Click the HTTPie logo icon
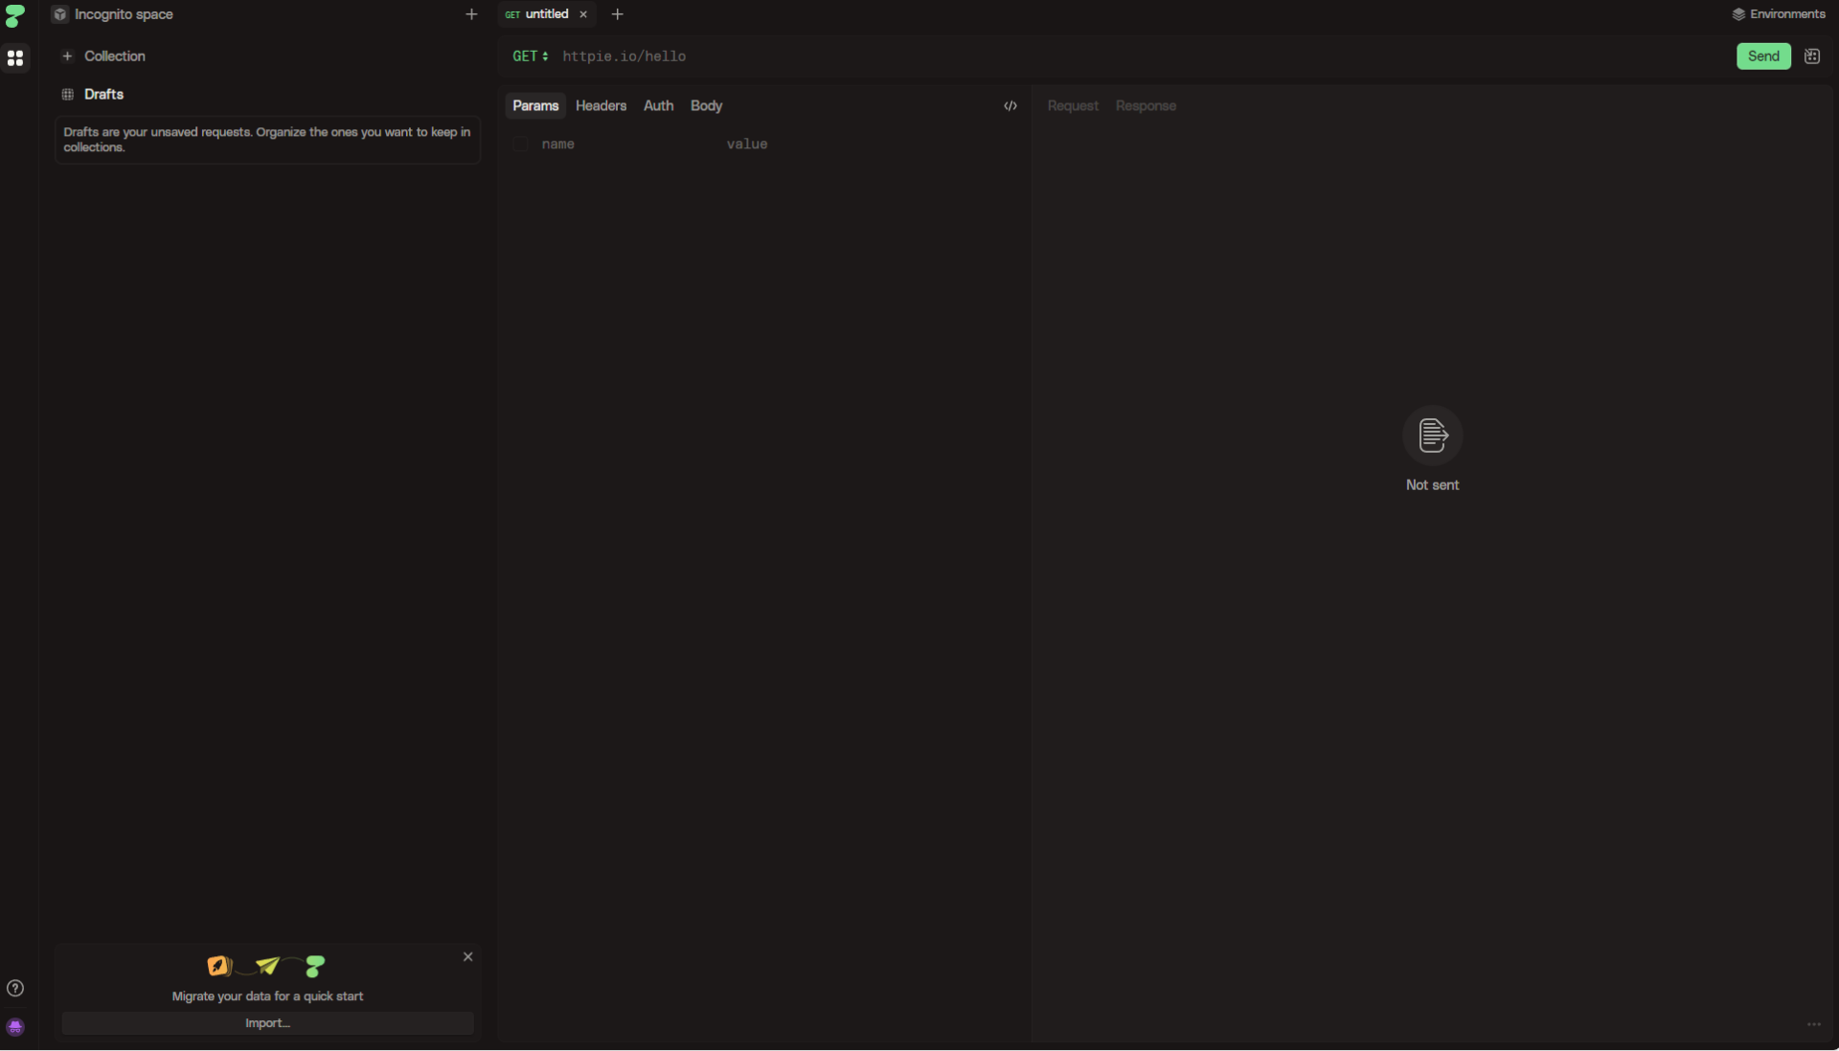This screenshot has height=1051, width=1839. click(x=15, y=15)
